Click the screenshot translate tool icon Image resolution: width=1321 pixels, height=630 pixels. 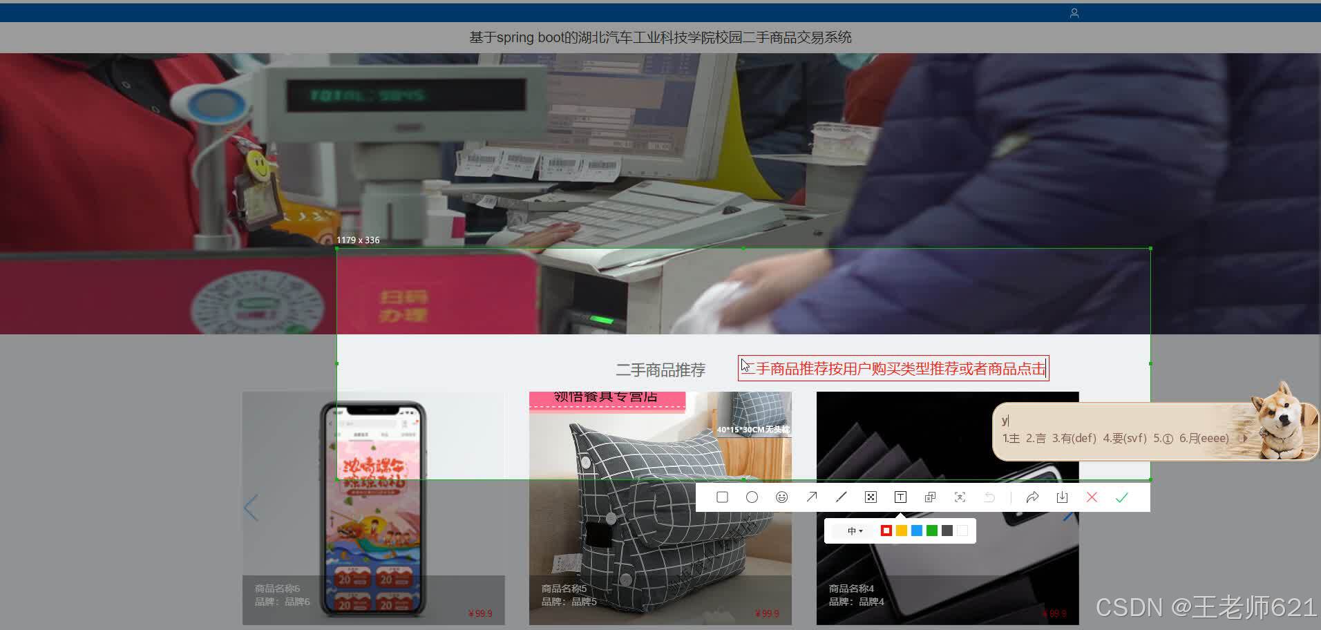coord(930,497)
